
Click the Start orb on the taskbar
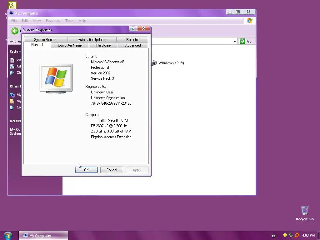click(8, 236)
